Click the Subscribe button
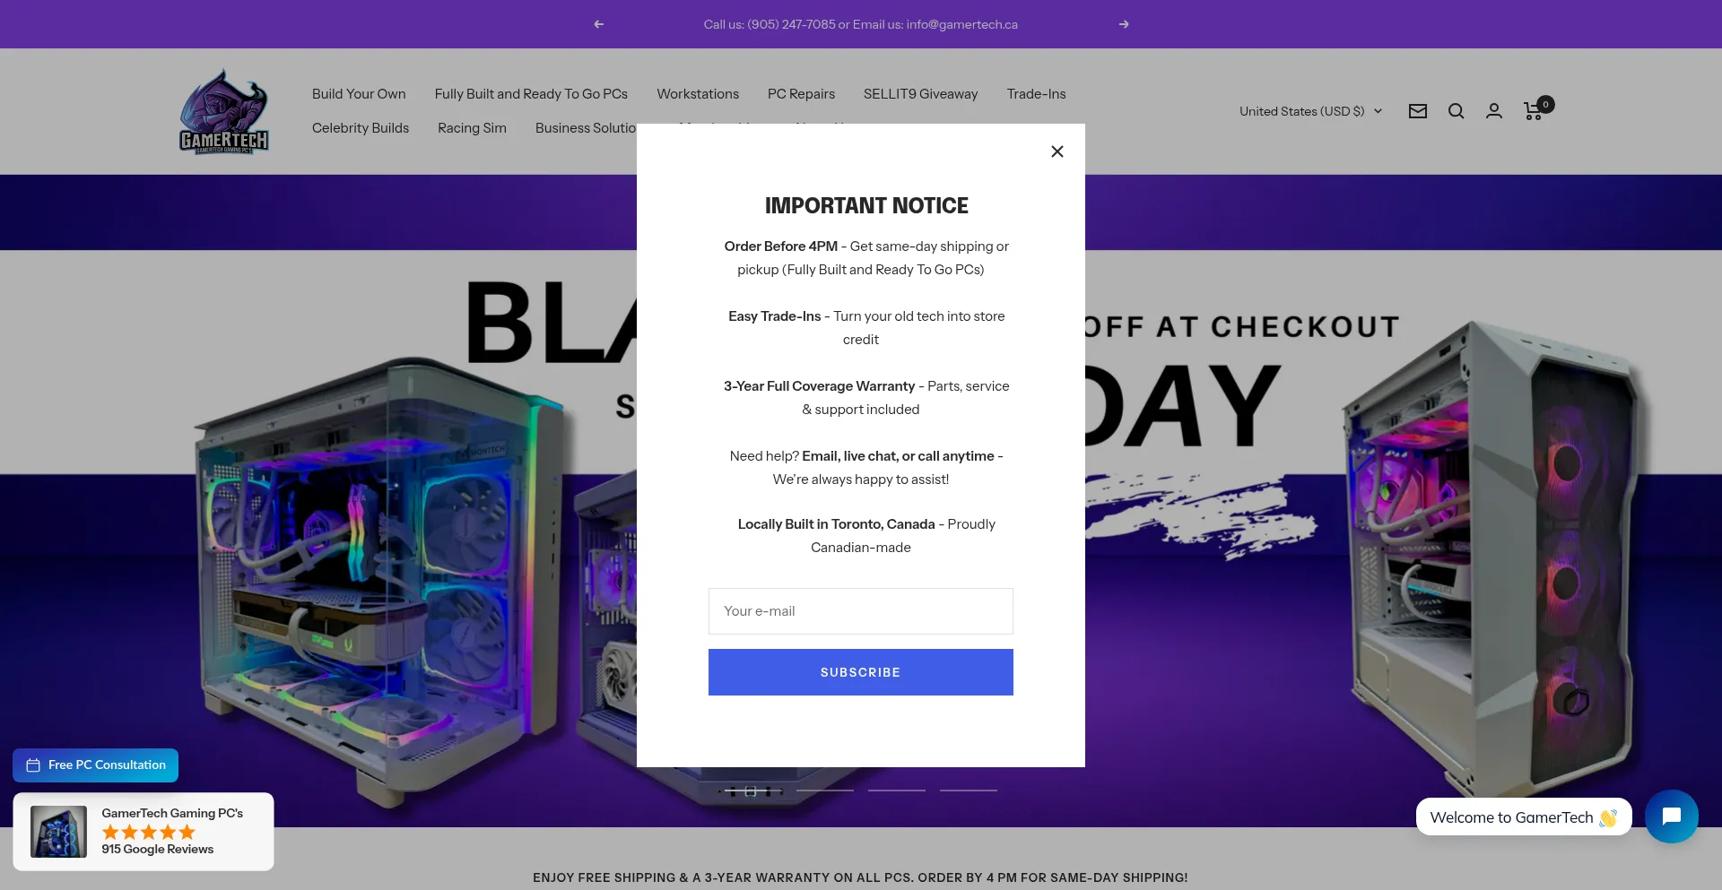Image resolution: width=1722 pixels, height=890 pixels. (861, 672)
